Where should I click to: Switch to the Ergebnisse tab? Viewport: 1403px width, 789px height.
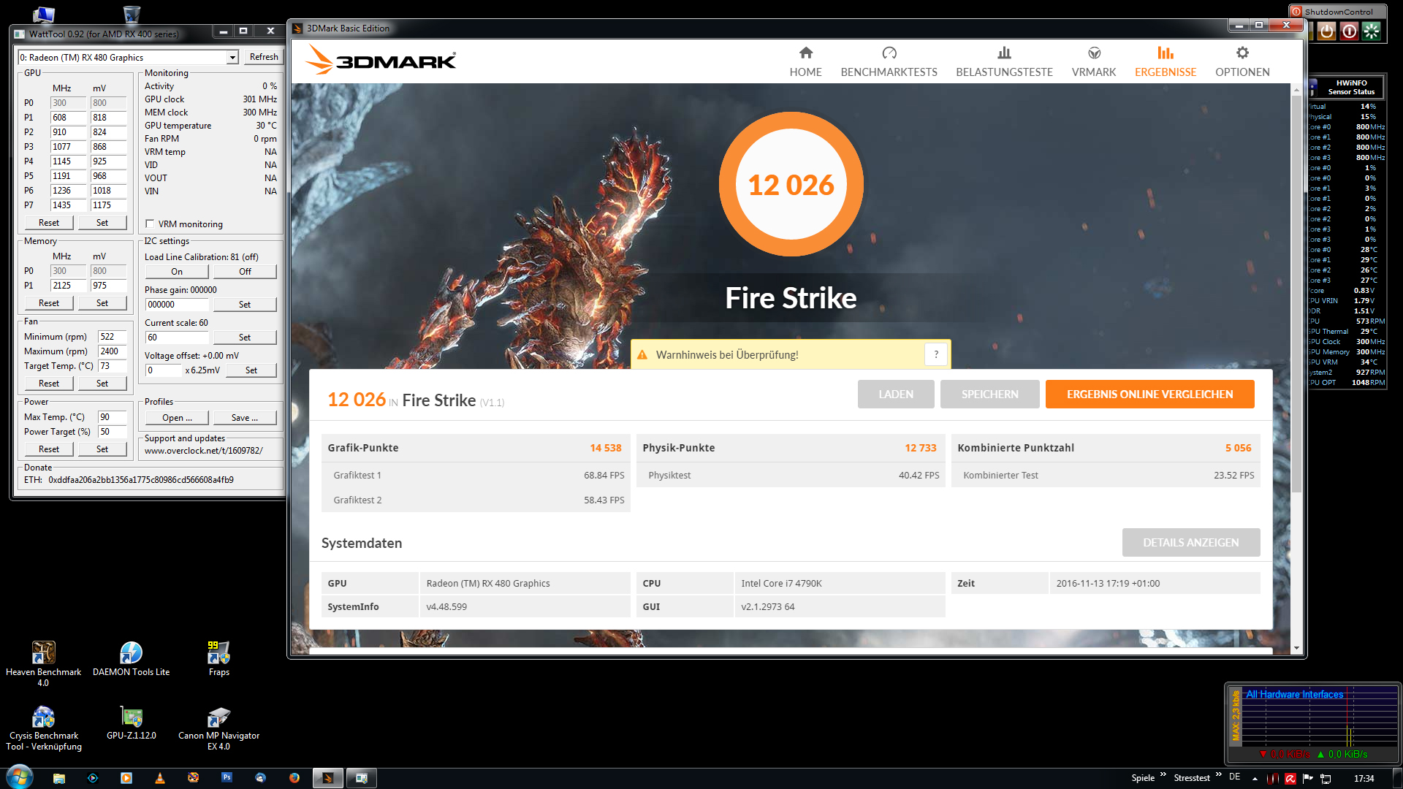pos(1165,62)
